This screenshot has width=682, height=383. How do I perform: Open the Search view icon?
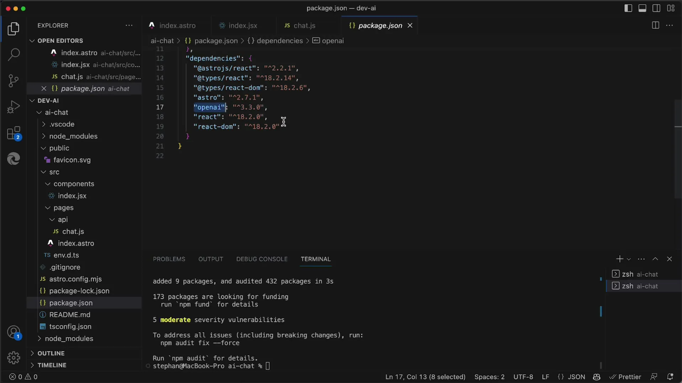click(14, 55)
